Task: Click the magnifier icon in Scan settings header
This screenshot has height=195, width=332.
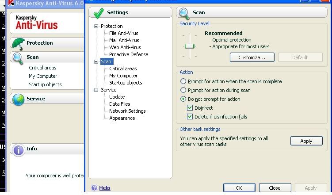Action: (x=184, y=13)
